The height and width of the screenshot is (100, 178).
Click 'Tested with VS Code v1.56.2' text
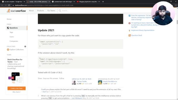coord(50,72)
